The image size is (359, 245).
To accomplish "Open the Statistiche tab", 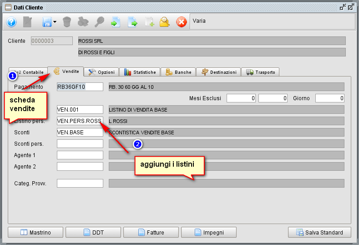I will tap(140, 72).
